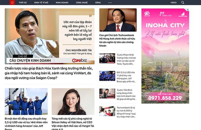Open the Trần Đình Long strategy article
Screen dimensions: 201x130
click(126, 94)
